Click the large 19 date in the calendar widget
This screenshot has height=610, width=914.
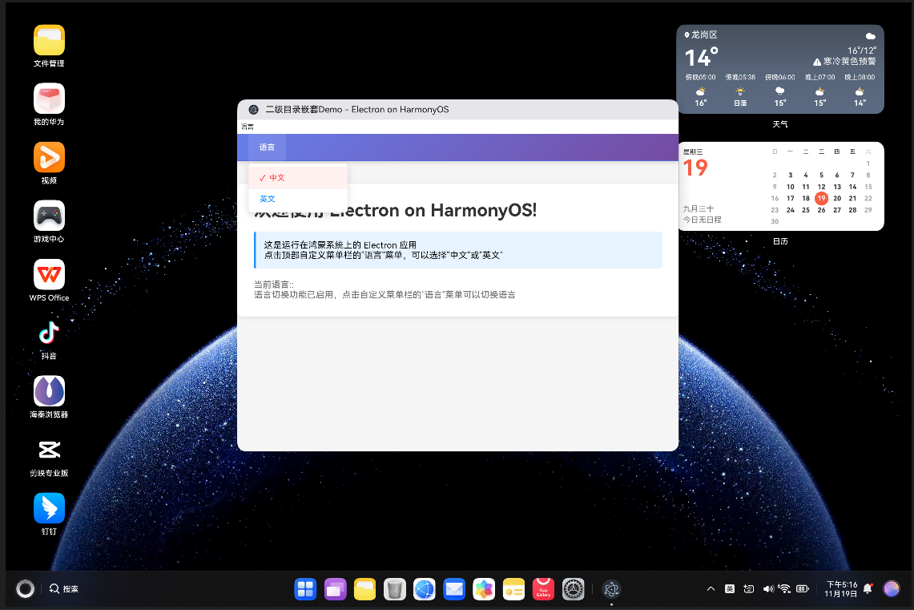(x=695, y=168)
